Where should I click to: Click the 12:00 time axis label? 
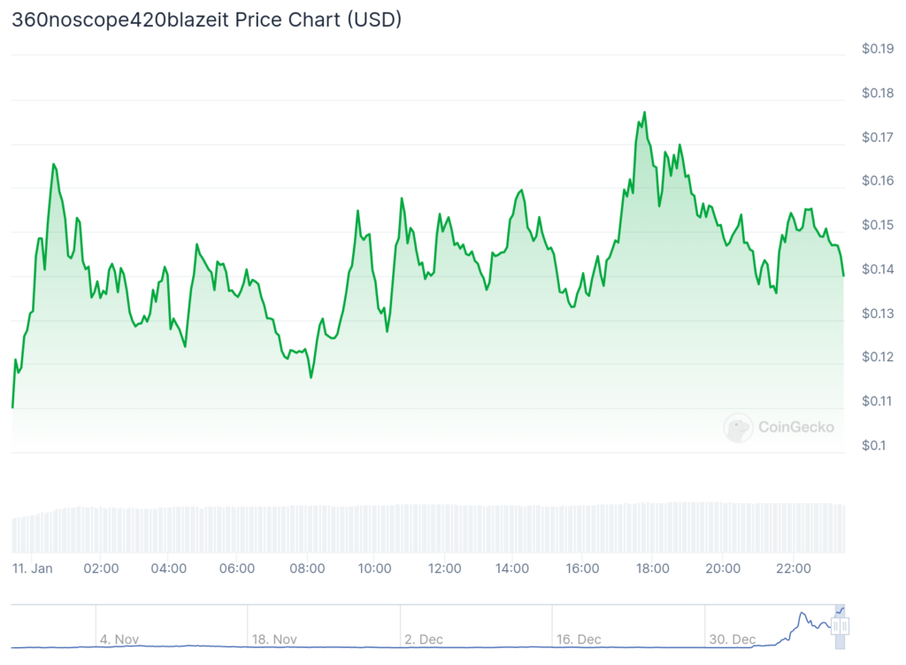(x=444, y=568)
